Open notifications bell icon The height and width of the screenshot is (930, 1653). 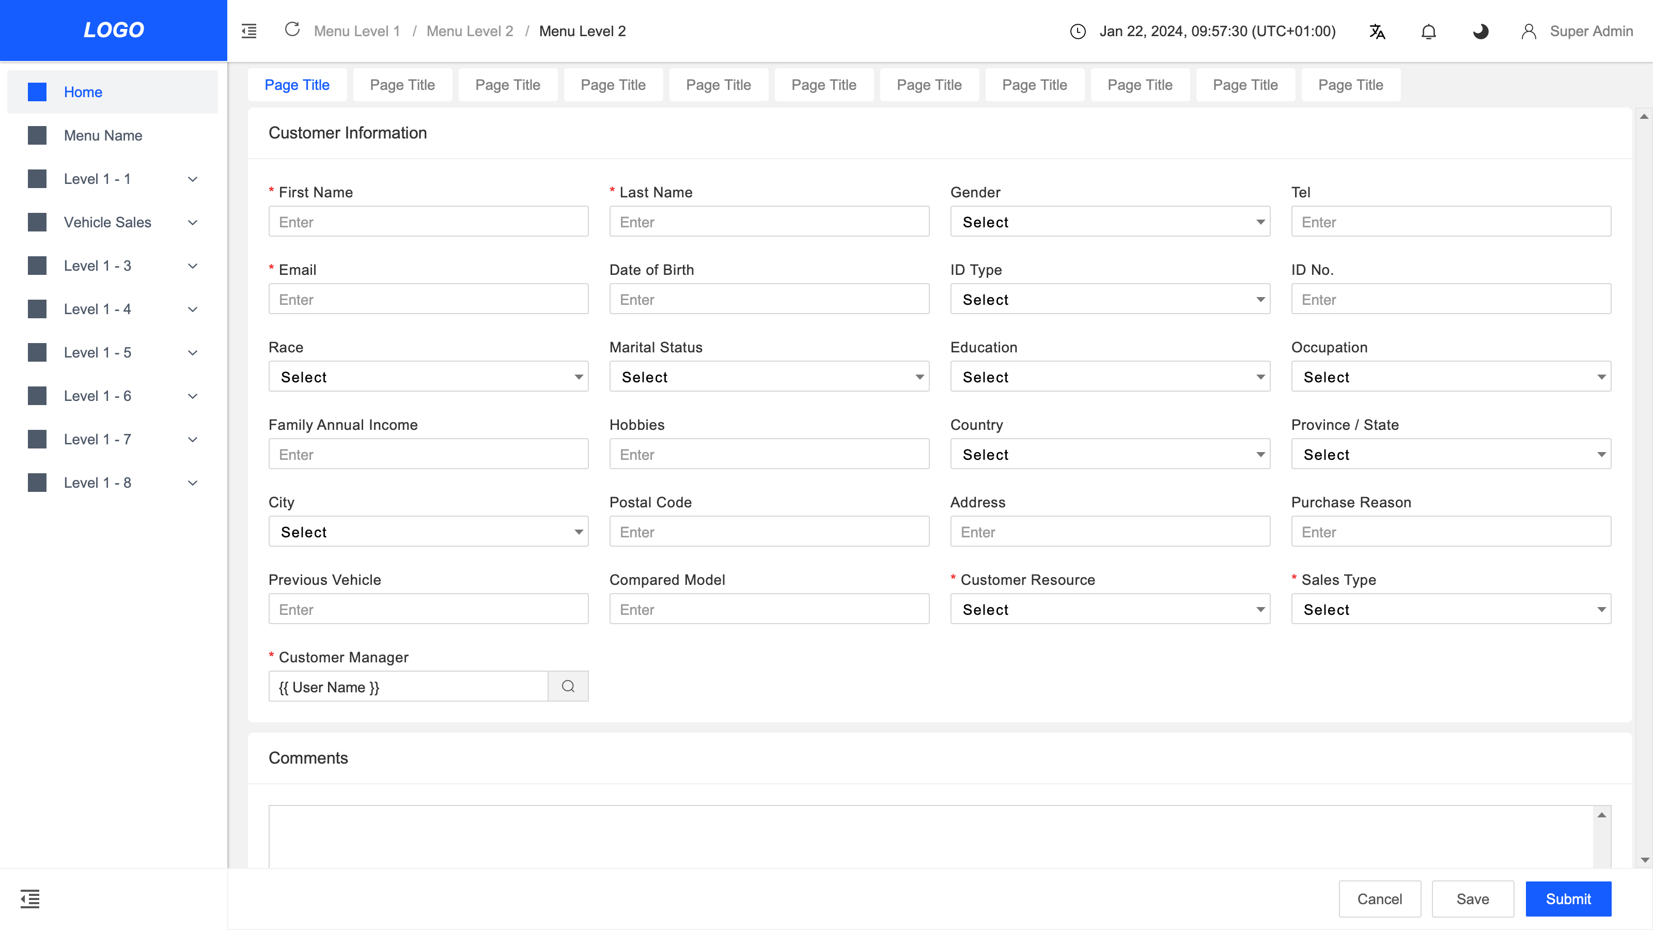tap(1428, 32)
